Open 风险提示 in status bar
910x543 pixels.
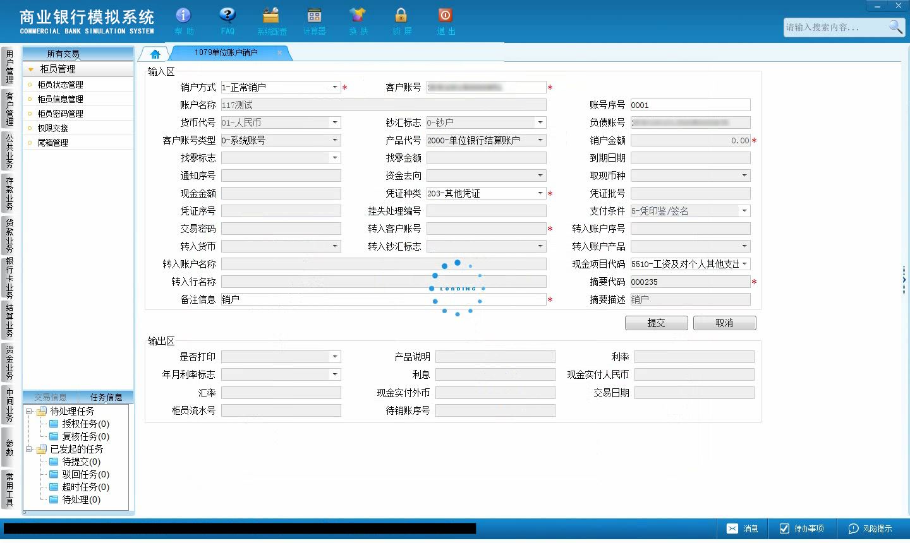tap(870, 528)
